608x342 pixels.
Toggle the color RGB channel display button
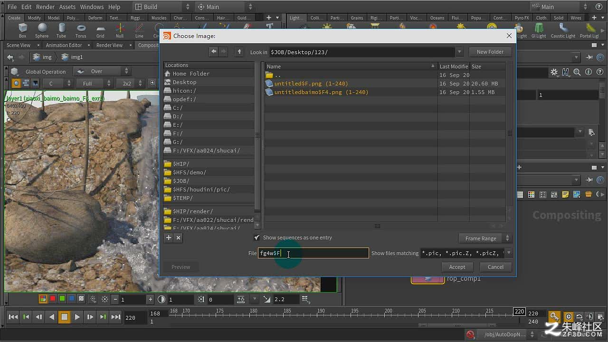click(43, 299)
